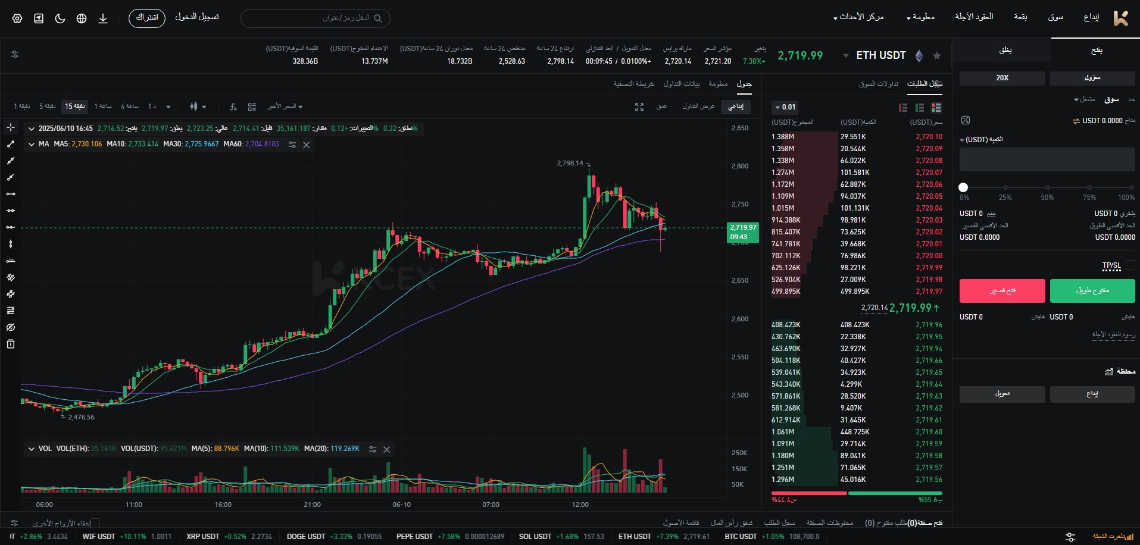Image resolution: width=1140 pixels, height=545 pixels.
Task: Click the USDT quantity input field
Action: [1047, 159]
